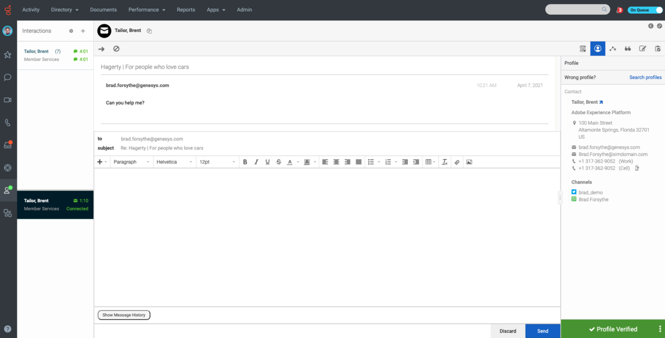
Task: Select the journey map icon
Action: 613,48
